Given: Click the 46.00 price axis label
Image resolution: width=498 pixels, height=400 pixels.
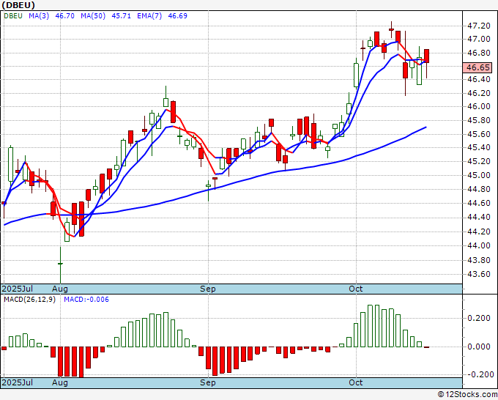Looking at the screenshot, I should (x=479, y=106).
